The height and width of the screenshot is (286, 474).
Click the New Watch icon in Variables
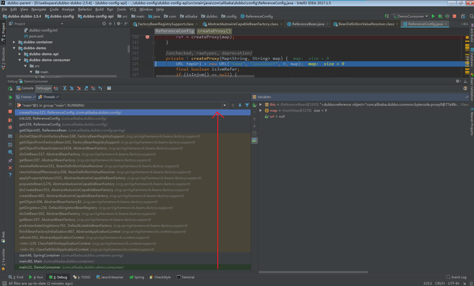(x=254, y=105)
